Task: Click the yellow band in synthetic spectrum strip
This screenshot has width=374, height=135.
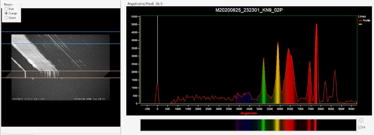Action: [277, 125]
